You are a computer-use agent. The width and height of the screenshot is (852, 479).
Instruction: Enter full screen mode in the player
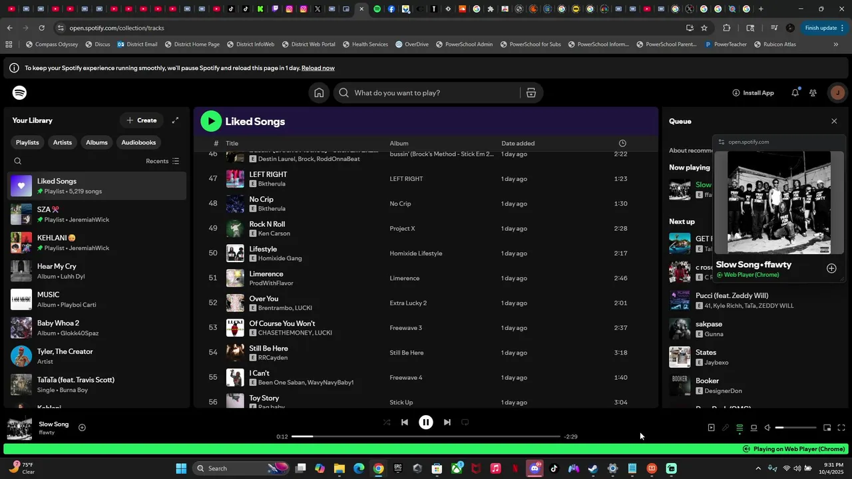tap(841, 428)
